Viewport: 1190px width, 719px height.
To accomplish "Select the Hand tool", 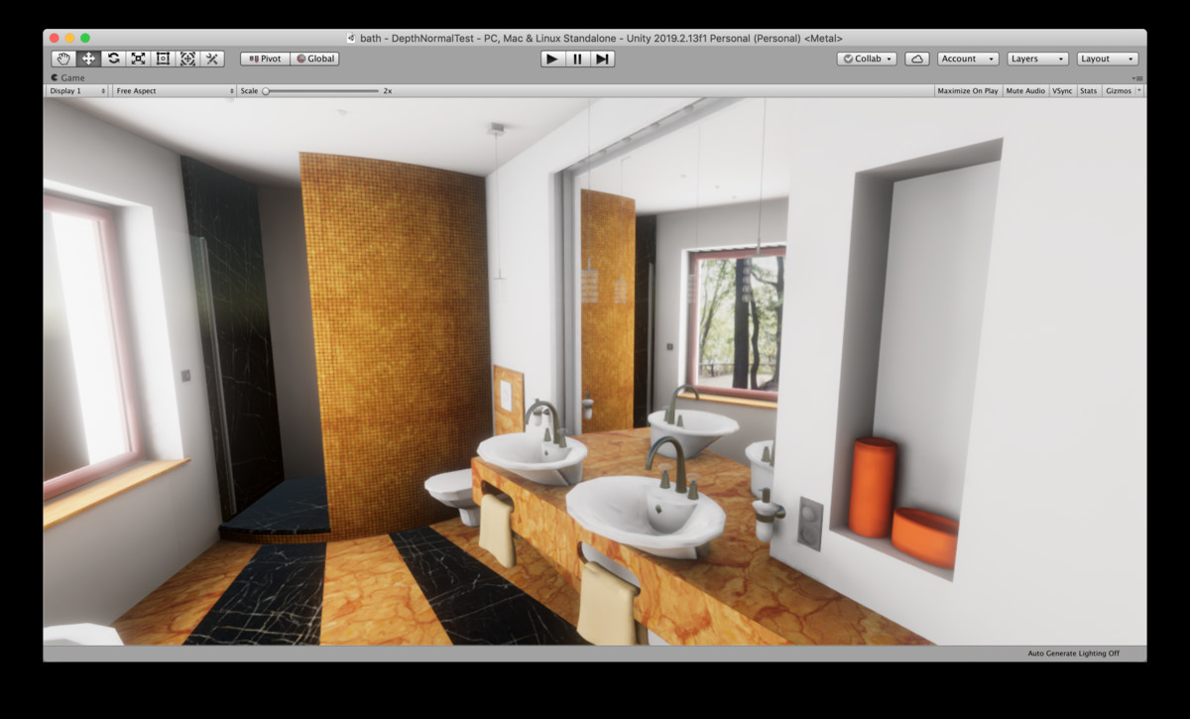I will click(x=63, y=59).
